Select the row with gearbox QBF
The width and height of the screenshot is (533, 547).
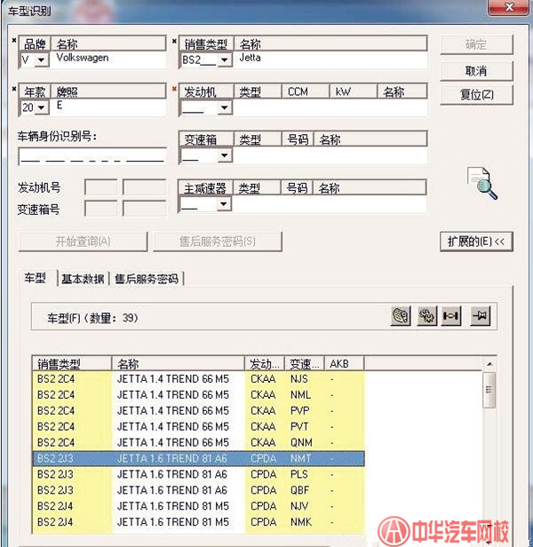(x=198, y=490)
